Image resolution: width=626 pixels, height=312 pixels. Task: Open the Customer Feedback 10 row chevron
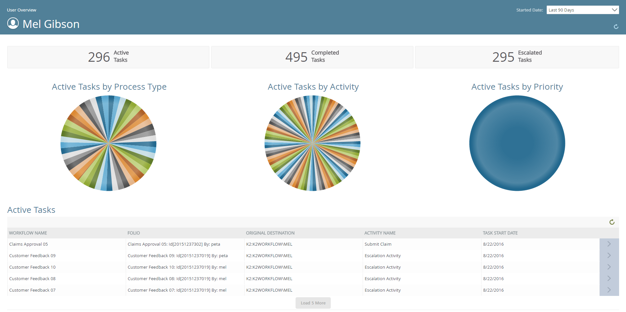pos(609,267)
